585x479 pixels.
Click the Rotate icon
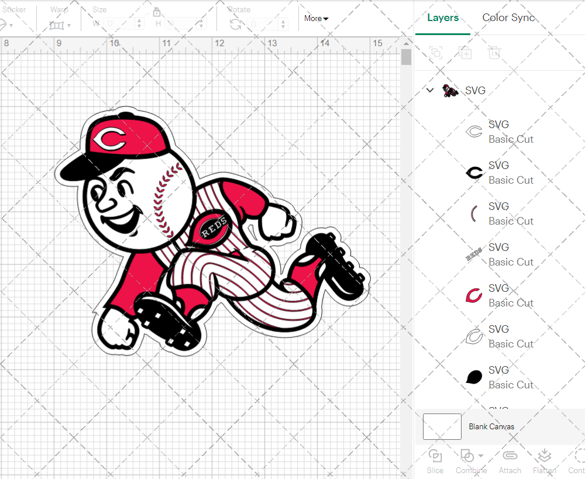(x=235, y=24)
